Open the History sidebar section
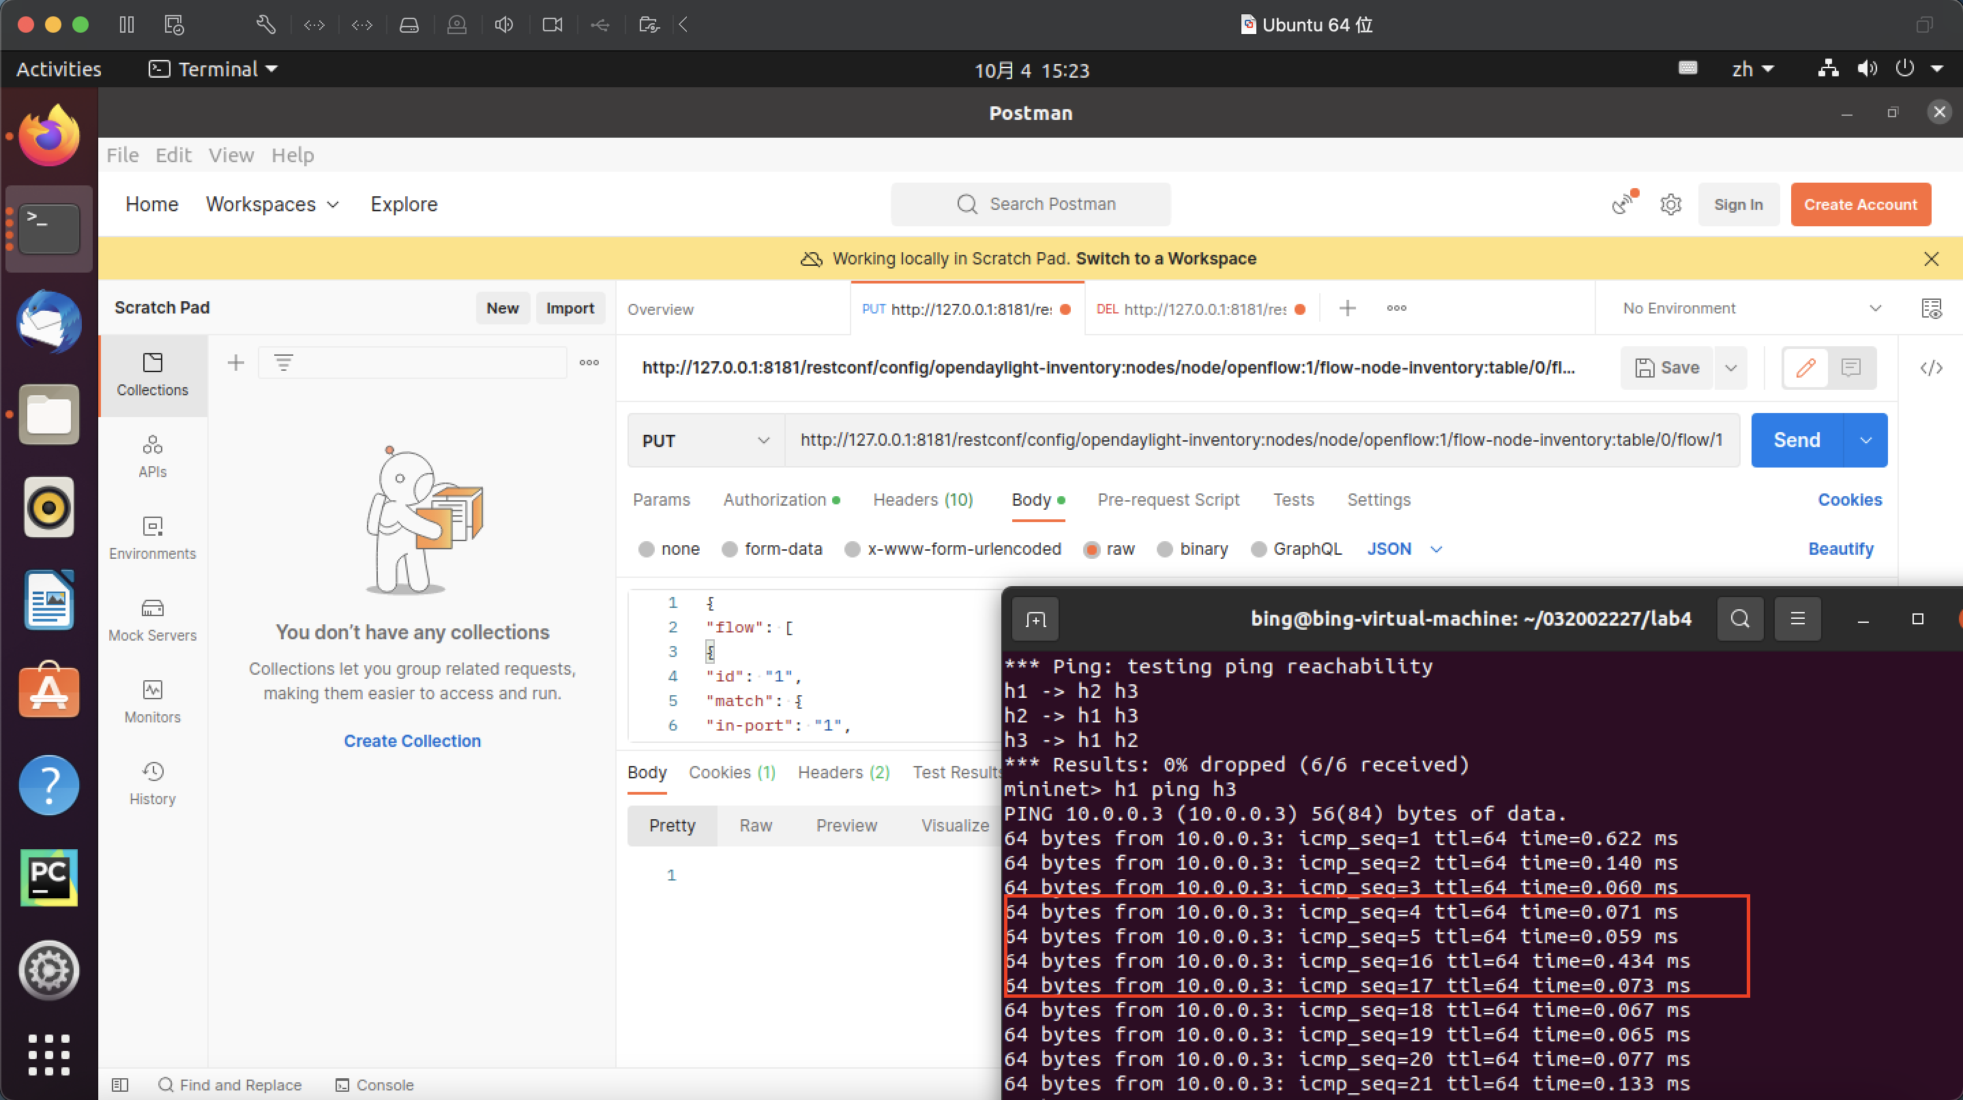Screen dimensions: 1963x1100 (x=152, y=784)
